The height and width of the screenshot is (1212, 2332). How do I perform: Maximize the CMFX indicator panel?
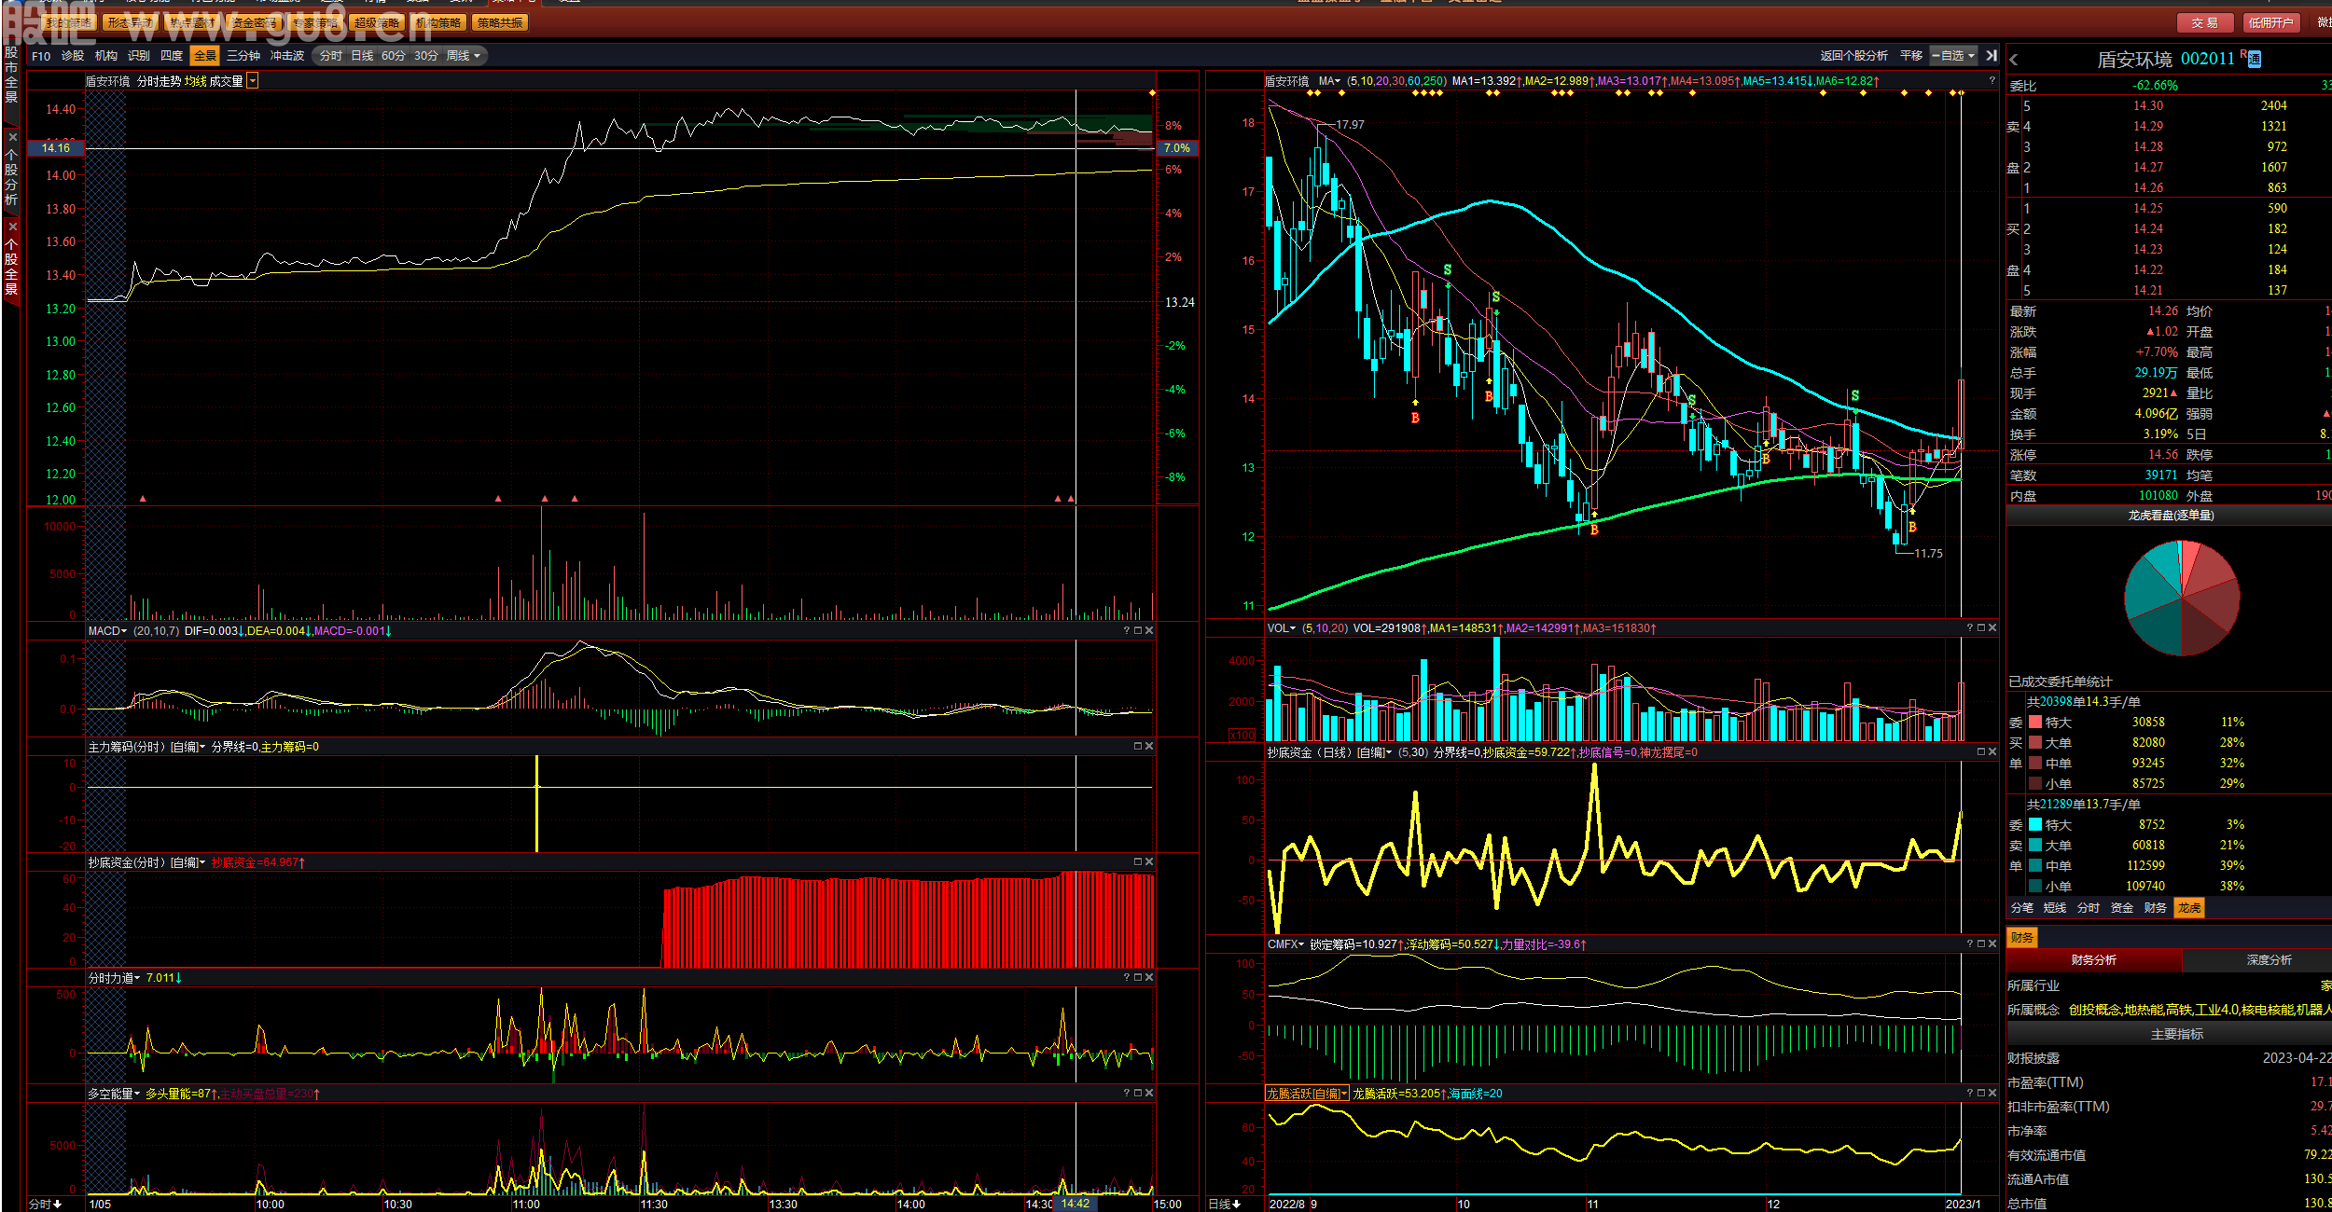tap(1981, 944)
